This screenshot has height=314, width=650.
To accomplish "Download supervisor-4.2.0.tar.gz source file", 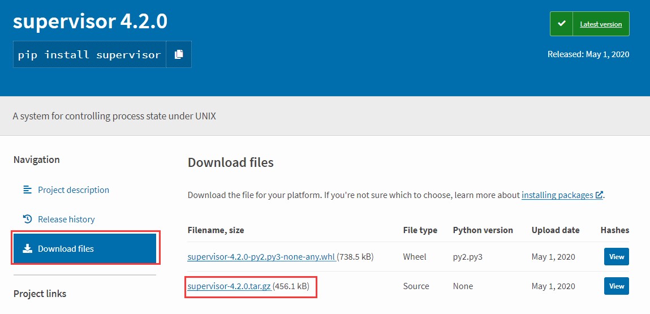I will pyautogui.click(x=229, y=286).
